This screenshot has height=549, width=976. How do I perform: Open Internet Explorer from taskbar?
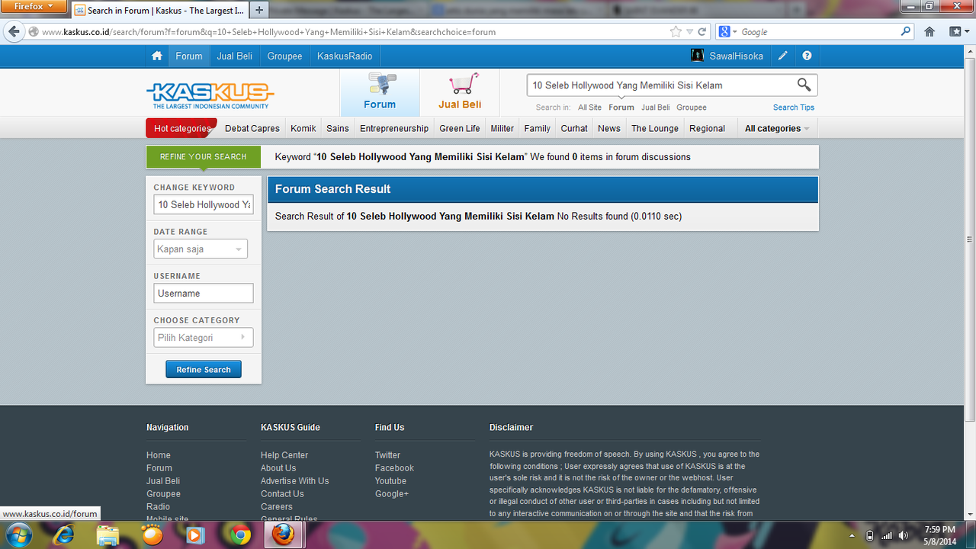(x=65, y=535)
